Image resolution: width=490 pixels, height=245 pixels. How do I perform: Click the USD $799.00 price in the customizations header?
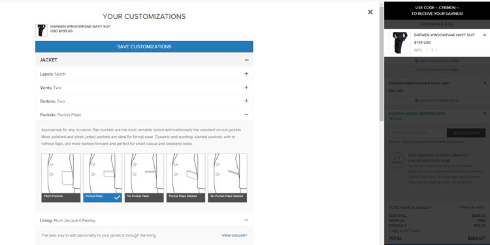coord(61,31)
